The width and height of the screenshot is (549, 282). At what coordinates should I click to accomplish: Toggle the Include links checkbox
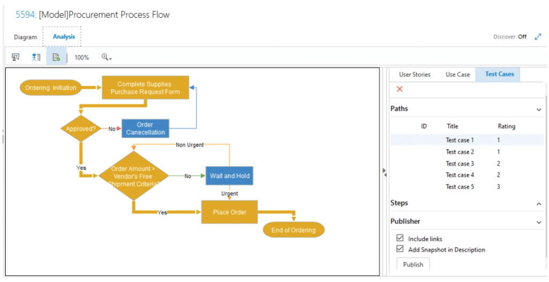pos(400,238)
